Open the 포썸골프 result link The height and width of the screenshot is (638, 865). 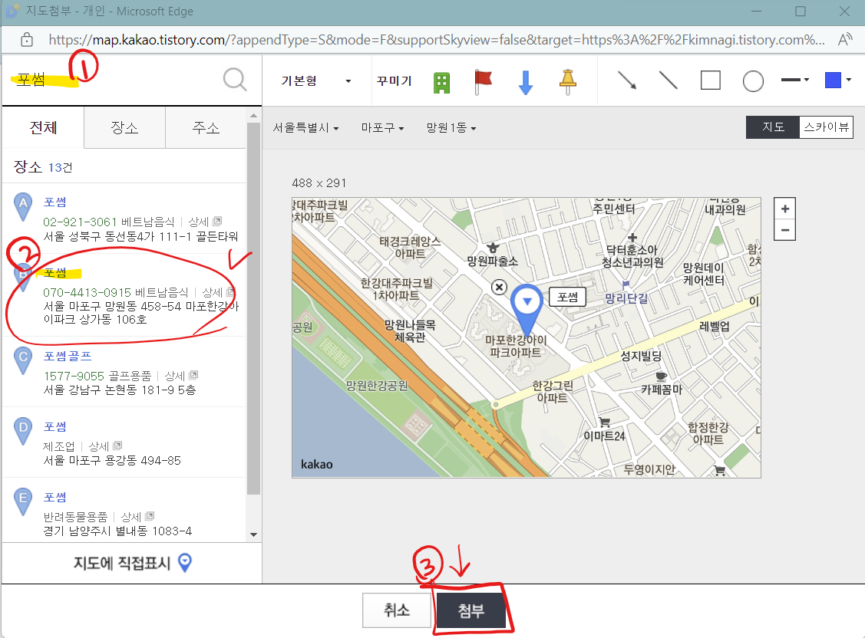(x=68, y=356)
